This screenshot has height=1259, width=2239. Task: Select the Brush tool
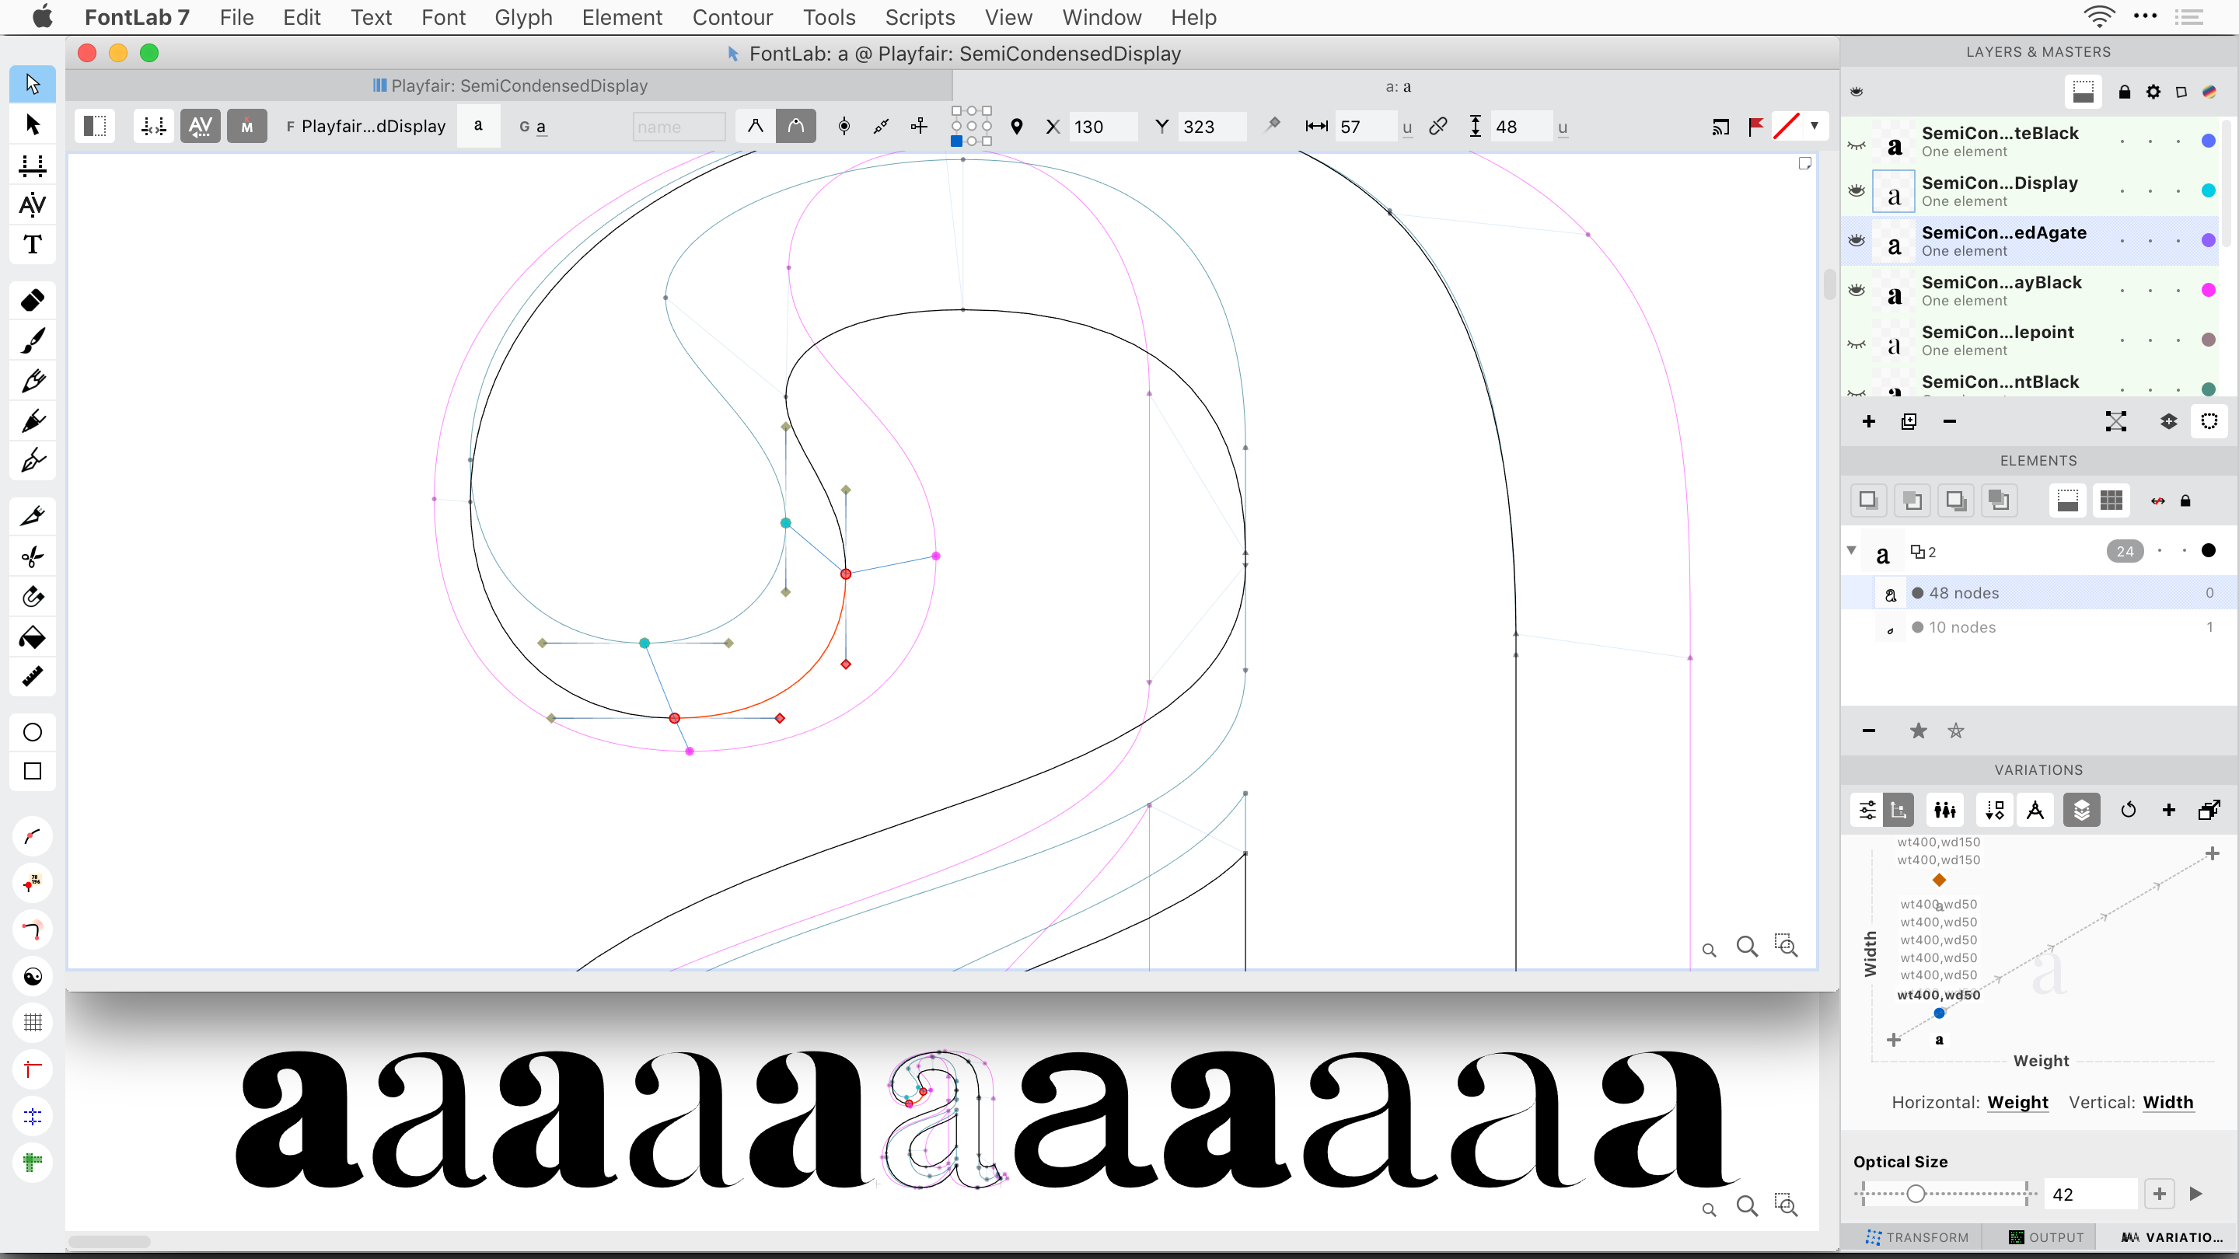tap(32, 340)
